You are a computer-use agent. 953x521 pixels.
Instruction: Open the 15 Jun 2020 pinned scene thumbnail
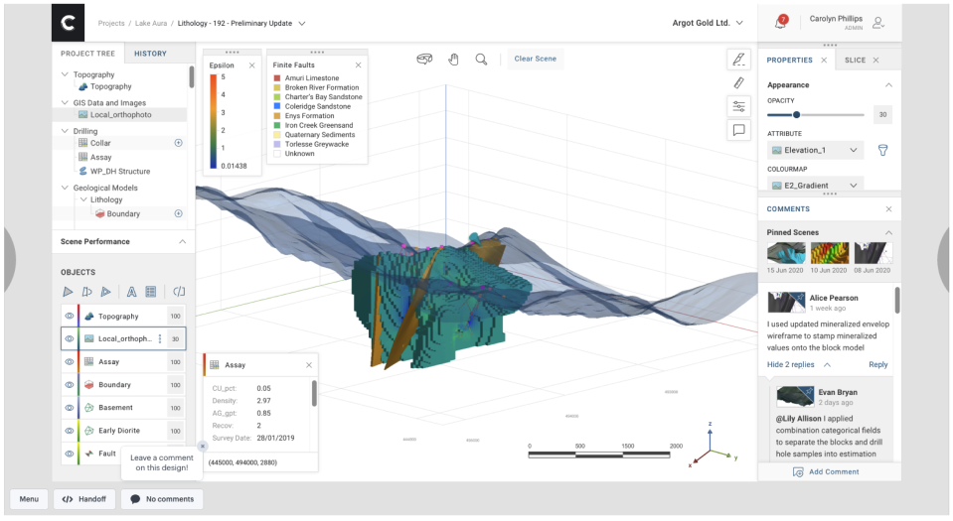(786, 253)
